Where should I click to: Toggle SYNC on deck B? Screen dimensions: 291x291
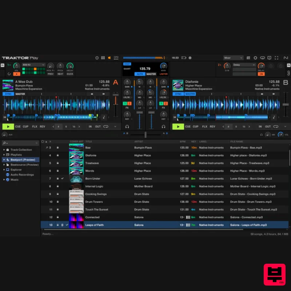coord(178,94)
